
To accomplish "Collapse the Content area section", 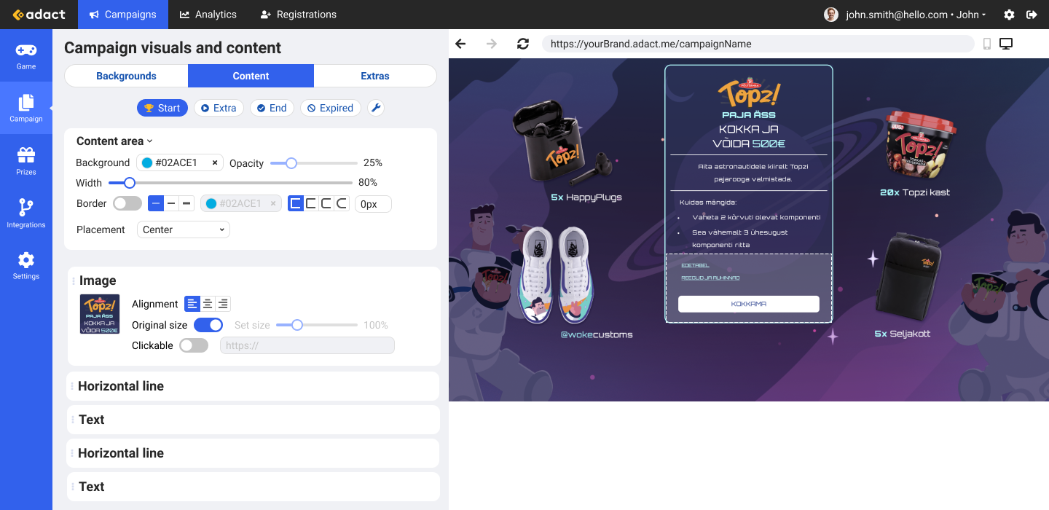I will (x=114, y=141).
